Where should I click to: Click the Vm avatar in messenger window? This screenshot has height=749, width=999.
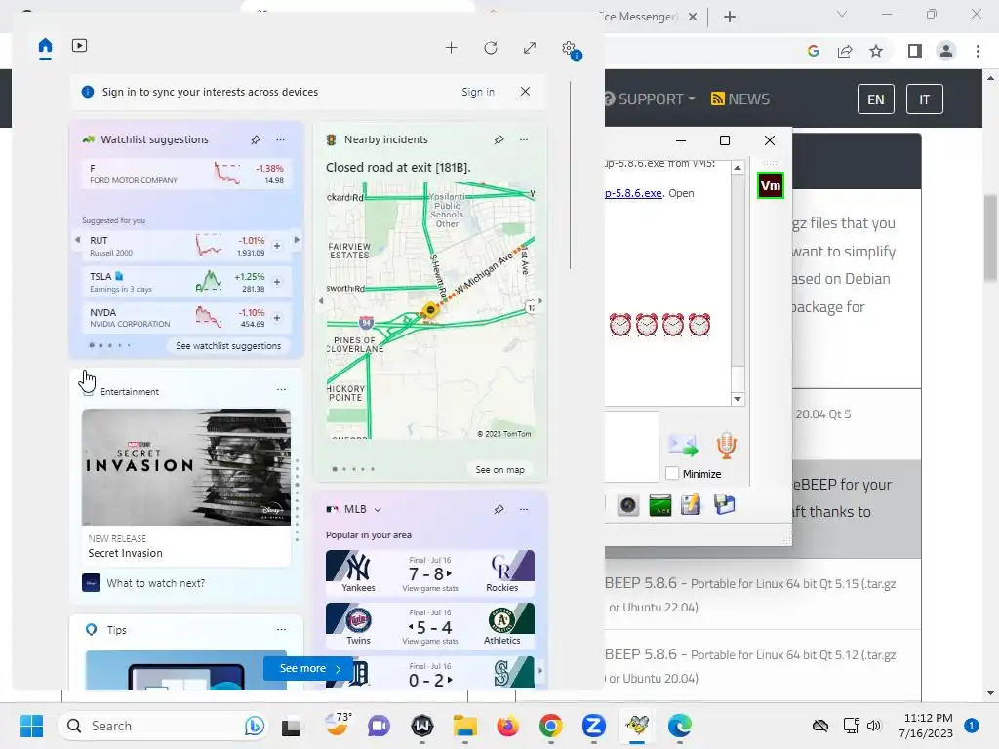(771, 186)
